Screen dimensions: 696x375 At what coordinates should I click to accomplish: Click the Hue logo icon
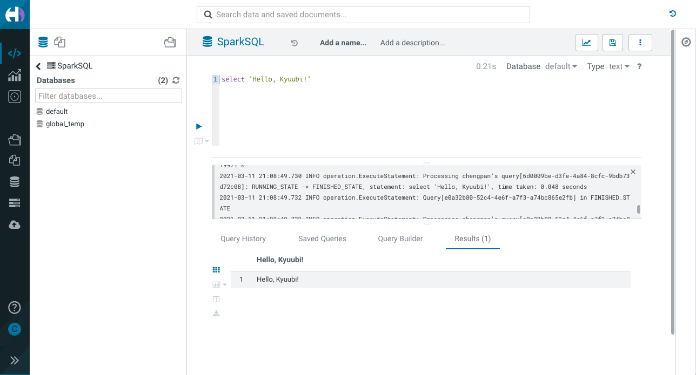tap(15, 15)
